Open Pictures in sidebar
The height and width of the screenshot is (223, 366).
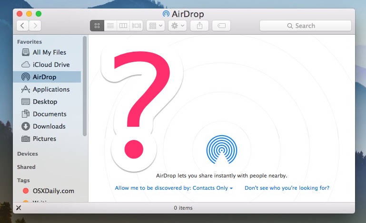[x=48, y=139]
